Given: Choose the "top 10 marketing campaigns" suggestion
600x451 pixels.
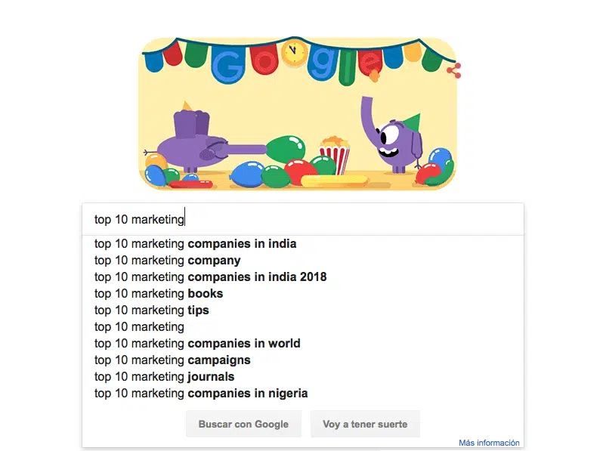Looking at the screenshot, I should (172, 360).
